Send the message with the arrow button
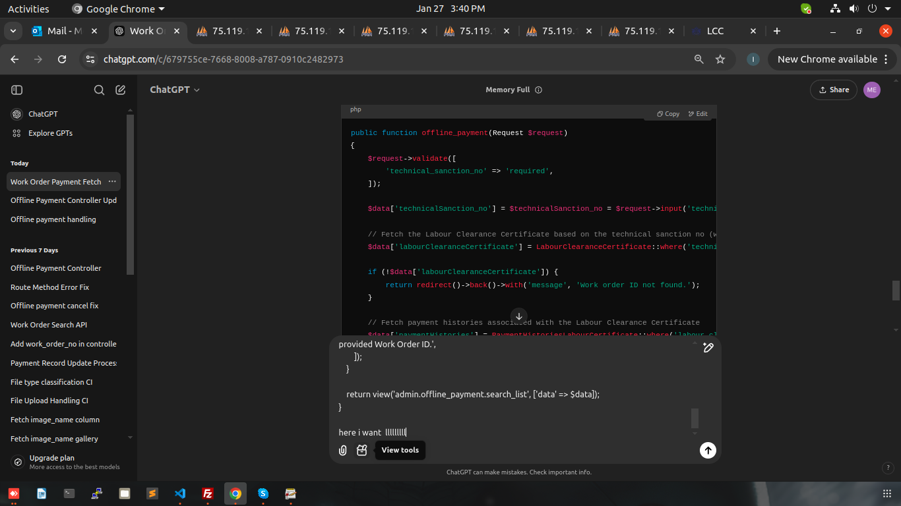This screenshot has width=901, height=506. coord(708,451)
